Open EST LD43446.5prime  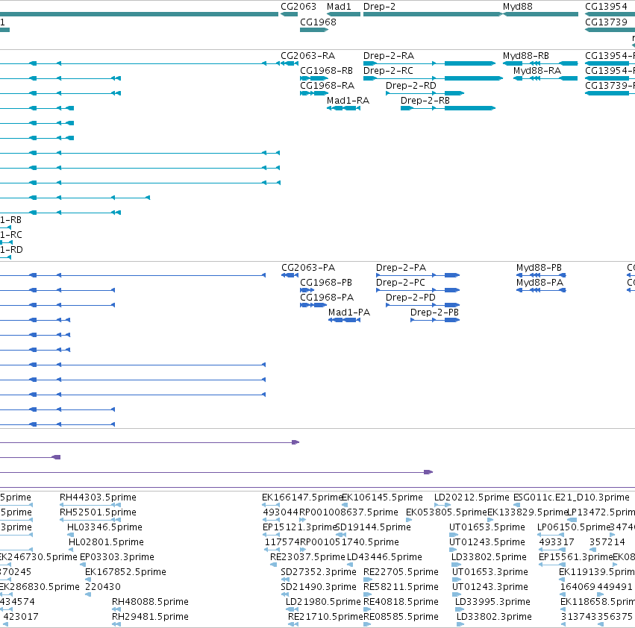pos(384,557)
